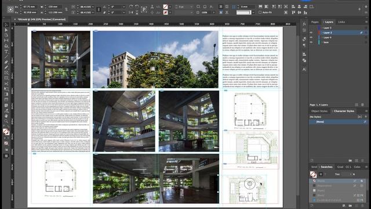The image size is (371, 209).
Task: Switch to the Links tab
Action: [x=341, y=22]
